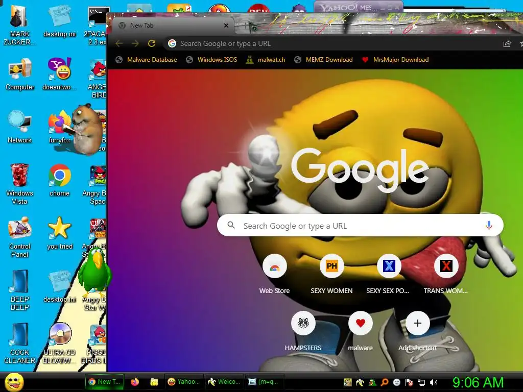Open a new tab with the plus button

pos(246,25)
